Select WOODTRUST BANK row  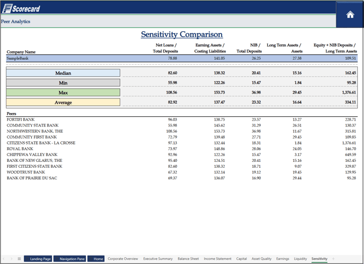[x=182, y=172]
